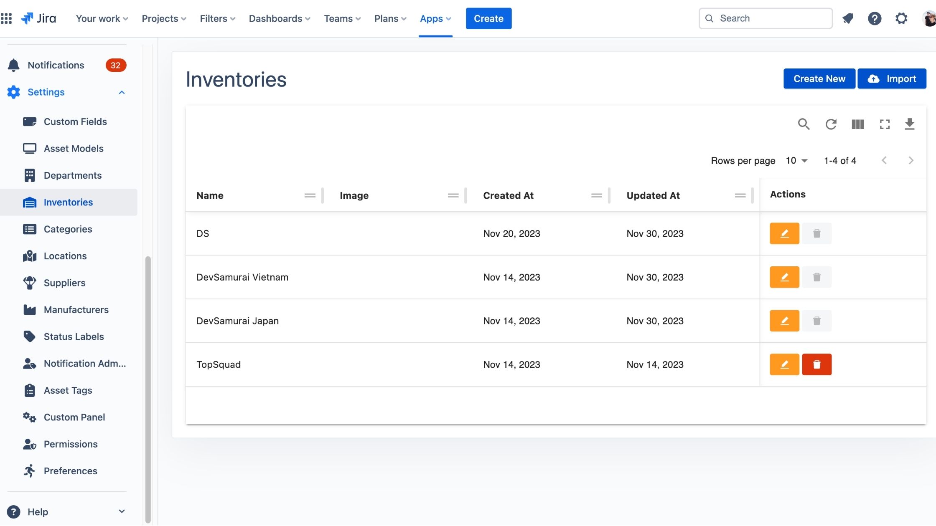Open the Jira app switcher grid

click(x=6, y=18)
